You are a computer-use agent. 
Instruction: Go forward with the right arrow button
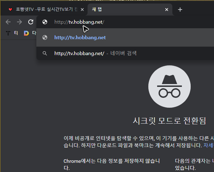(x=19, y=22)
